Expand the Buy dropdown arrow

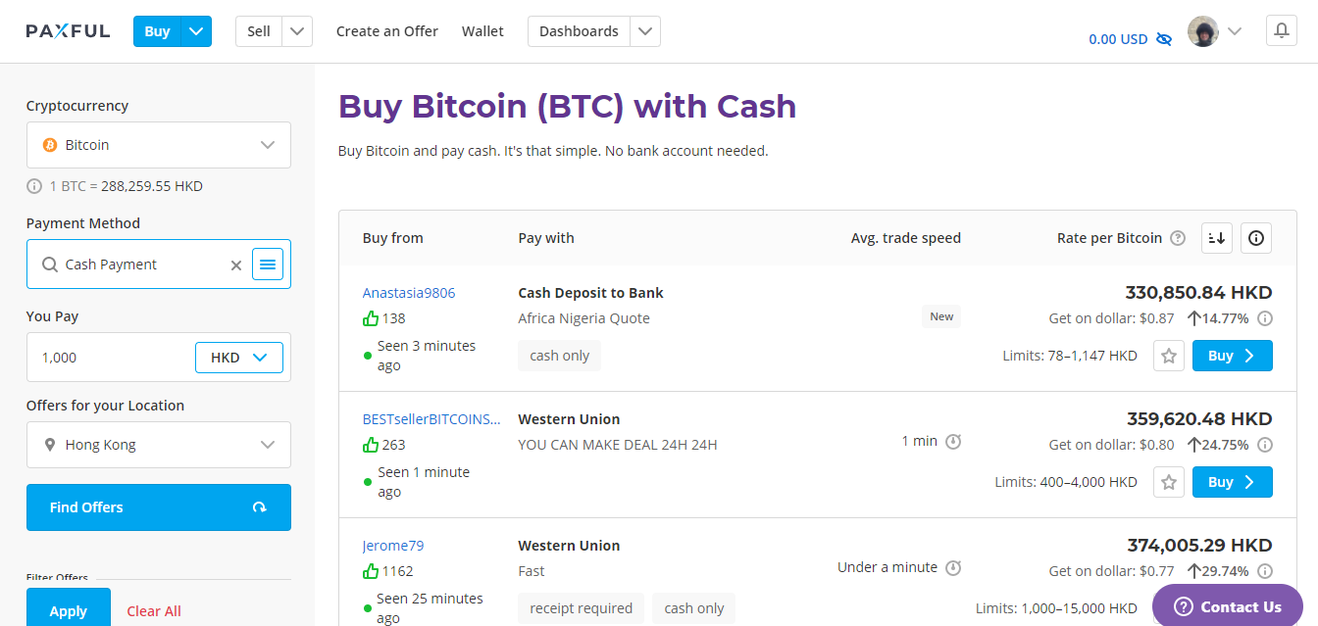point(196,31)
